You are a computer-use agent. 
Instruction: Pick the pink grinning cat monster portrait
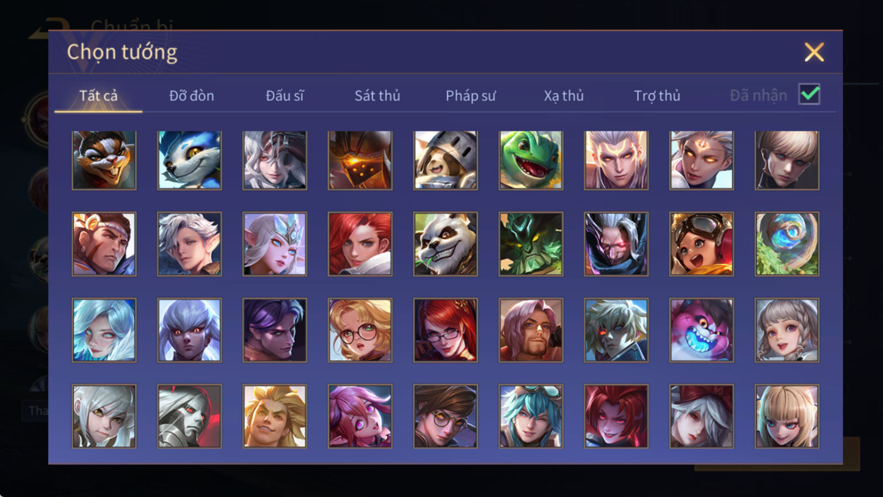click(x=701, y=330)
